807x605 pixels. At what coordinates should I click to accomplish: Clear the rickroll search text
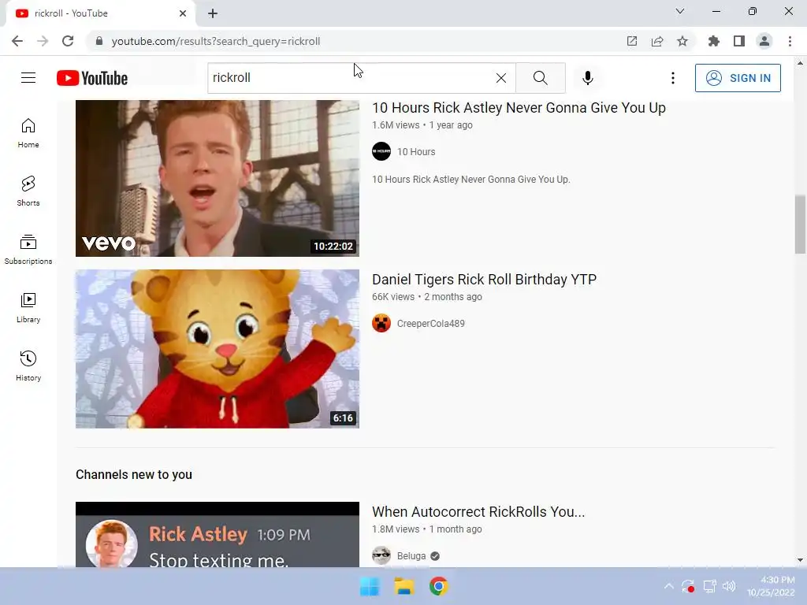500,78
